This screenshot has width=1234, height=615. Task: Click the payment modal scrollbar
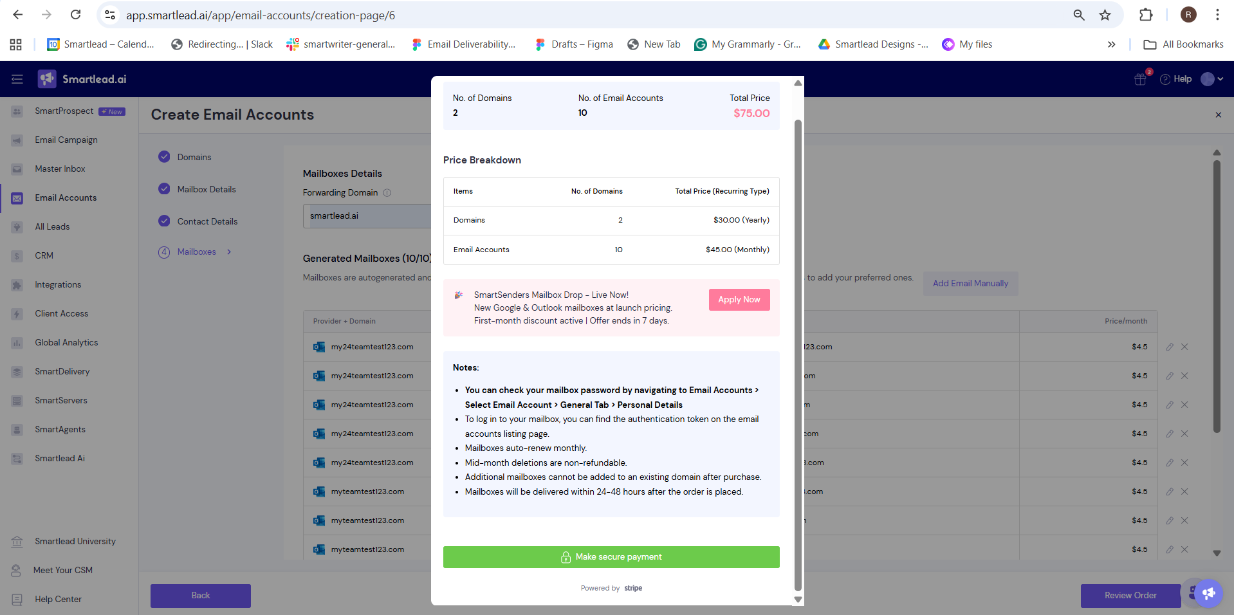tap(798, 355)
